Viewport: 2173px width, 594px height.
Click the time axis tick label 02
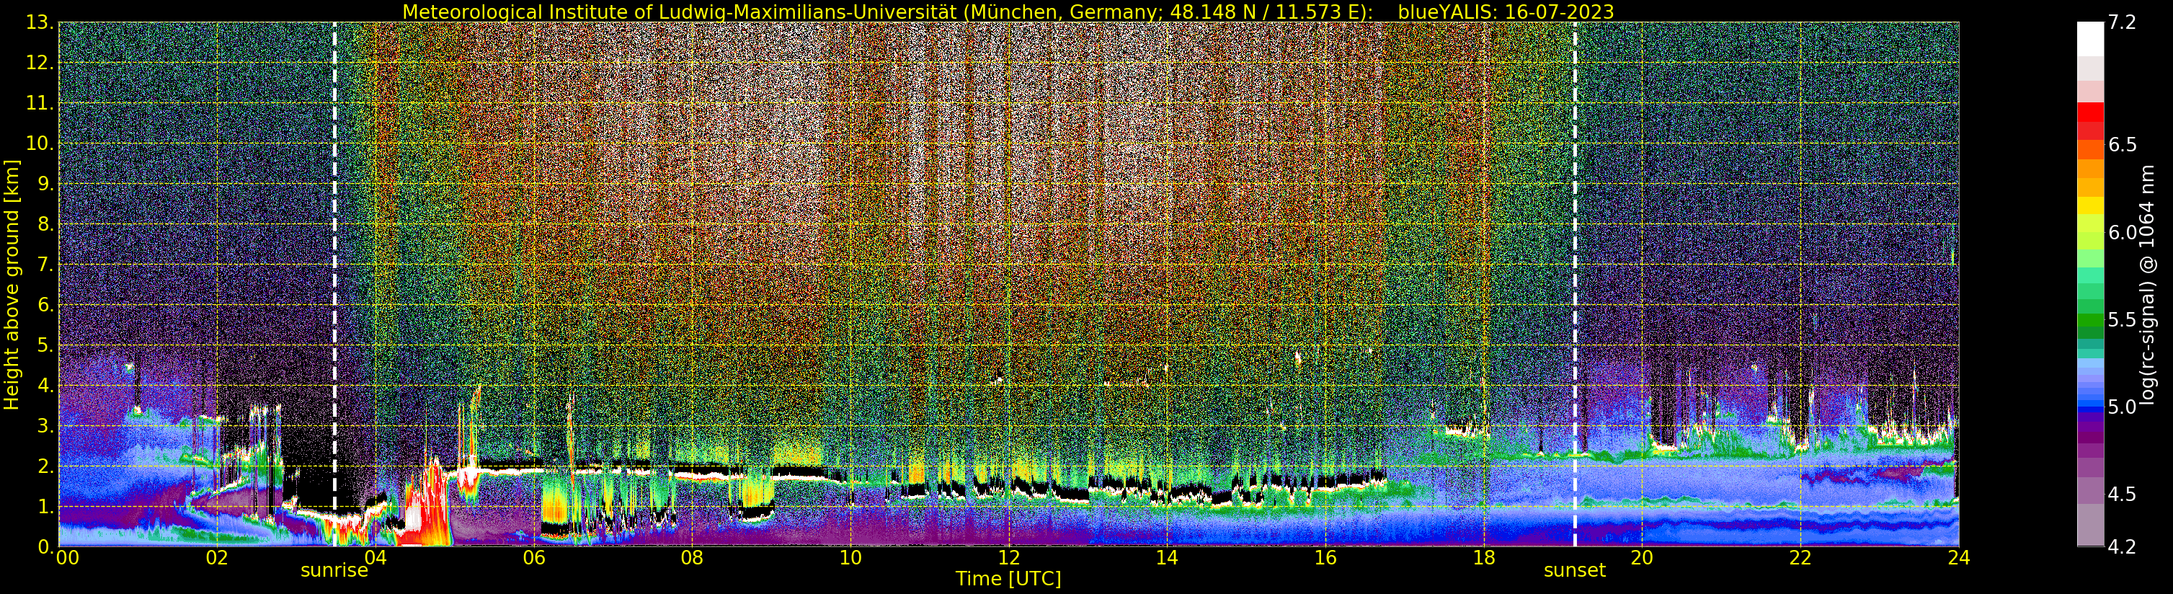point(217,558)
